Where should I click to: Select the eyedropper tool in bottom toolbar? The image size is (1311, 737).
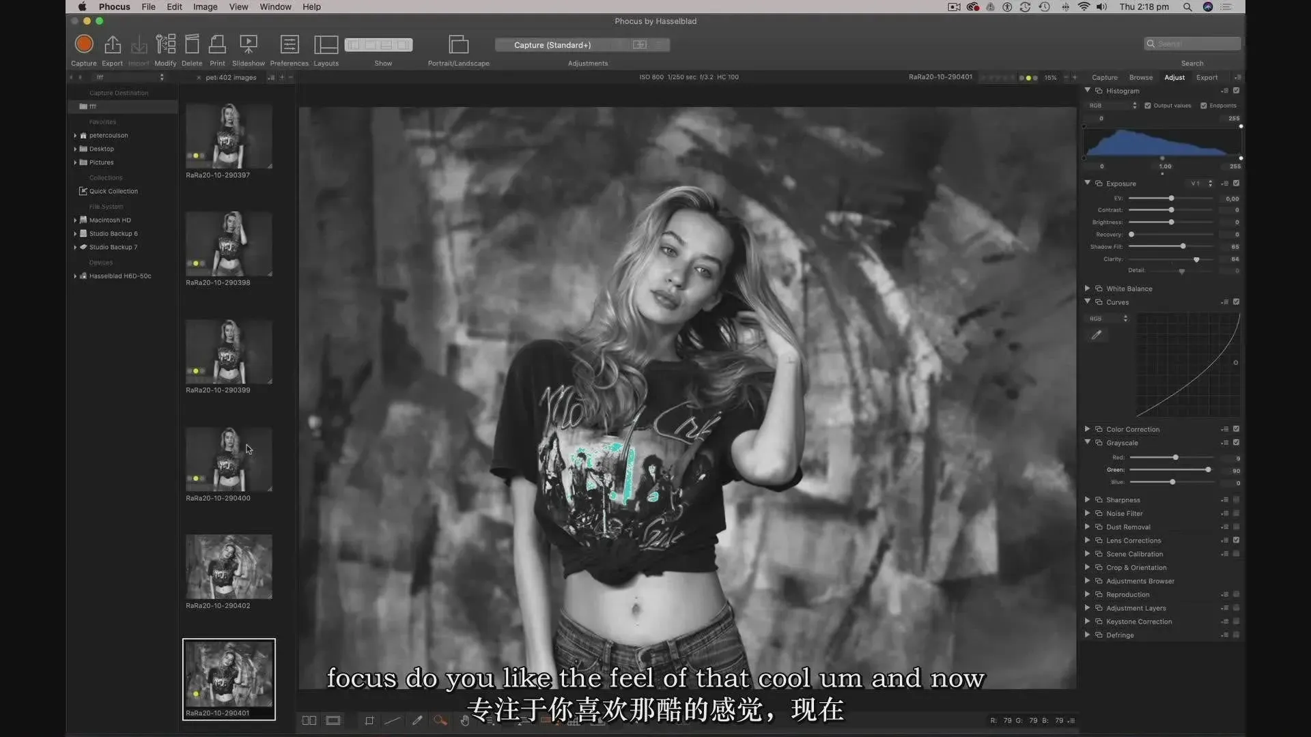tap(417, 721)
